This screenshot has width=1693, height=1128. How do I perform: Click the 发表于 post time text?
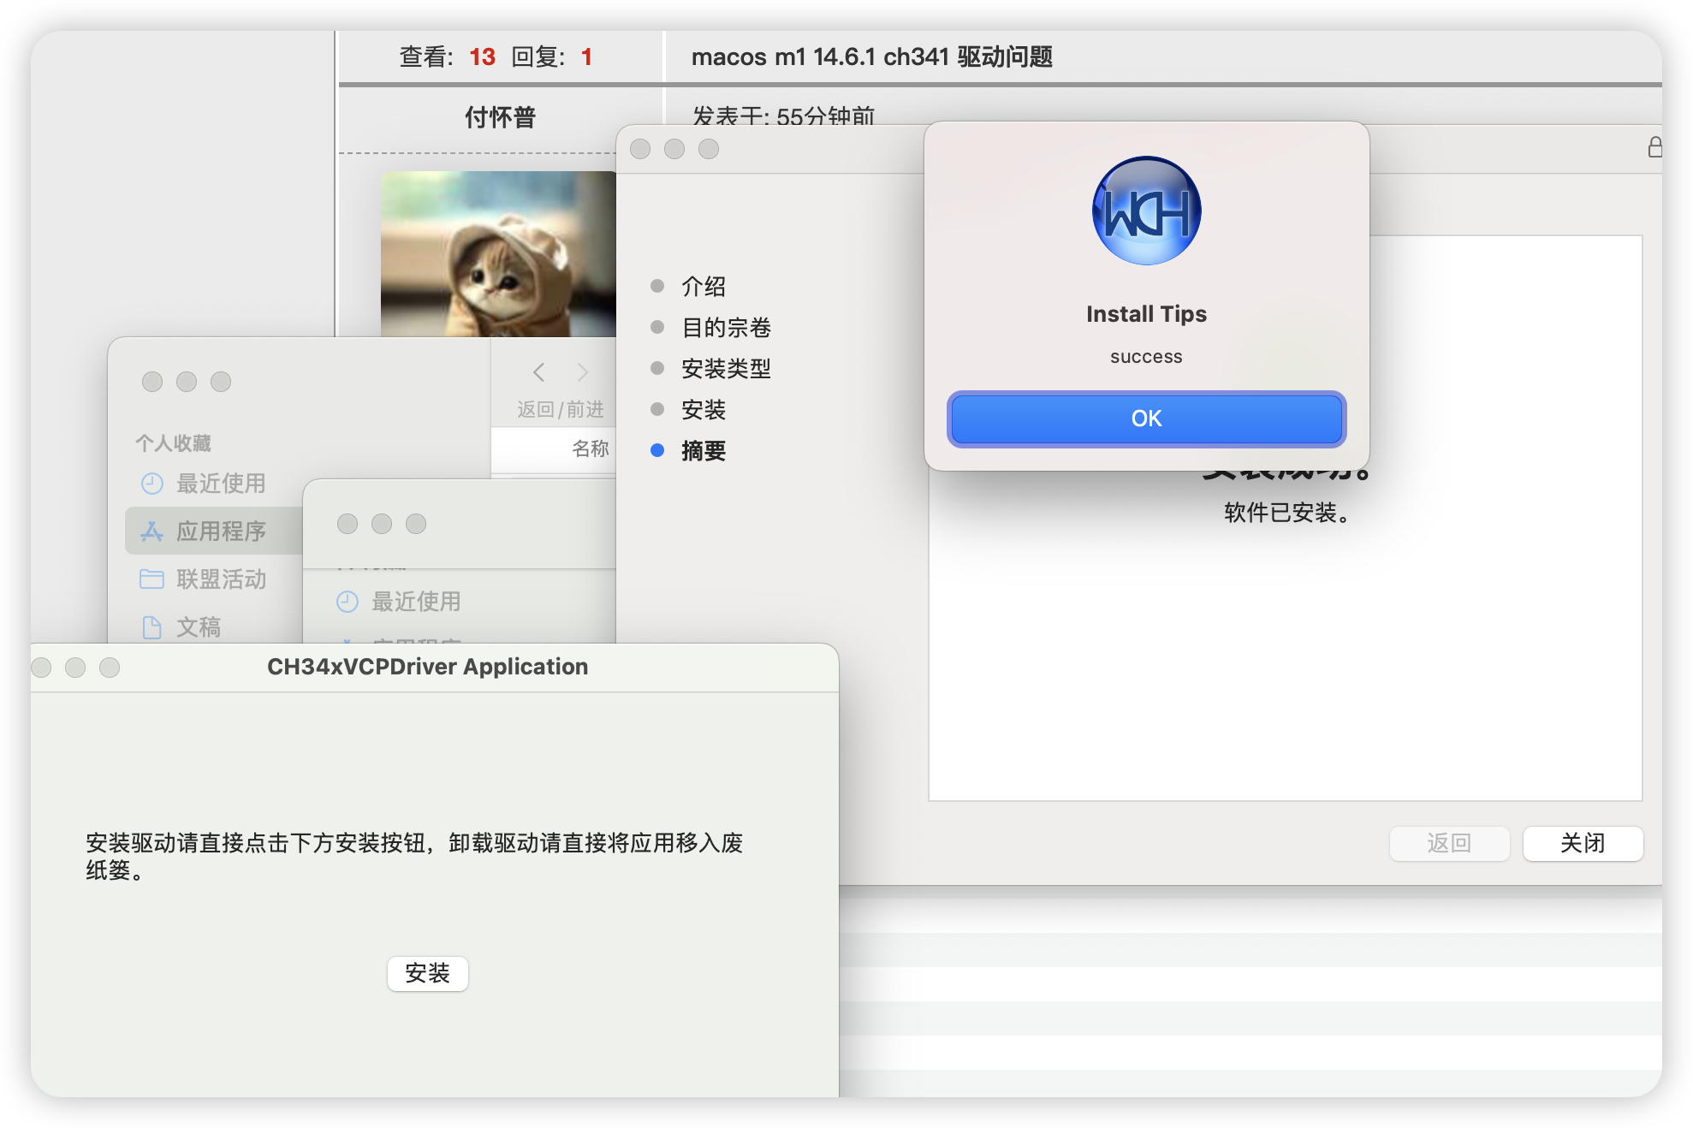(783, 116)
